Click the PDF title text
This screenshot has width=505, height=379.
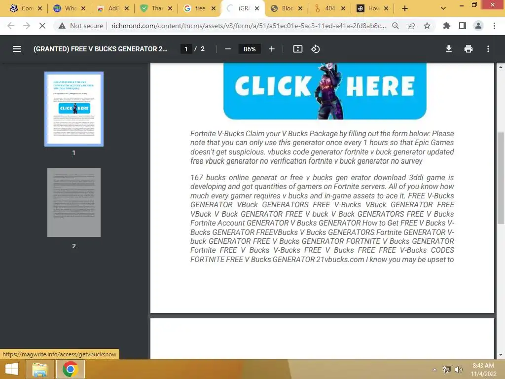[101, 49]
